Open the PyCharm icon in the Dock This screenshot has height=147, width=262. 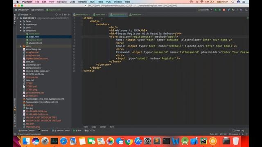(203, 141)
